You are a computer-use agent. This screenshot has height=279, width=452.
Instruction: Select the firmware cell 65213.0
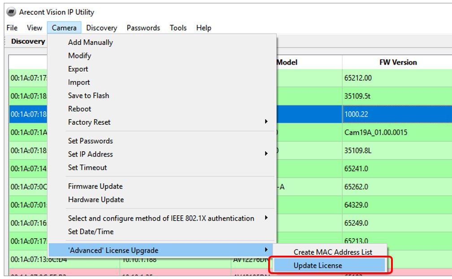[397, 240]
